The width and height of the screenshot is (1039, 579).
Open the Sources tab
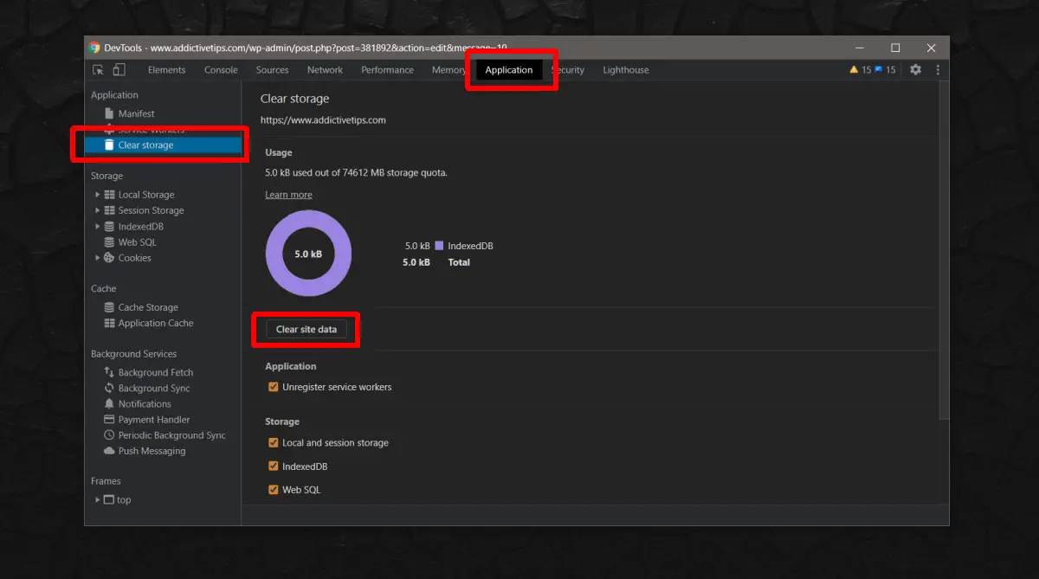coord(272,70)
